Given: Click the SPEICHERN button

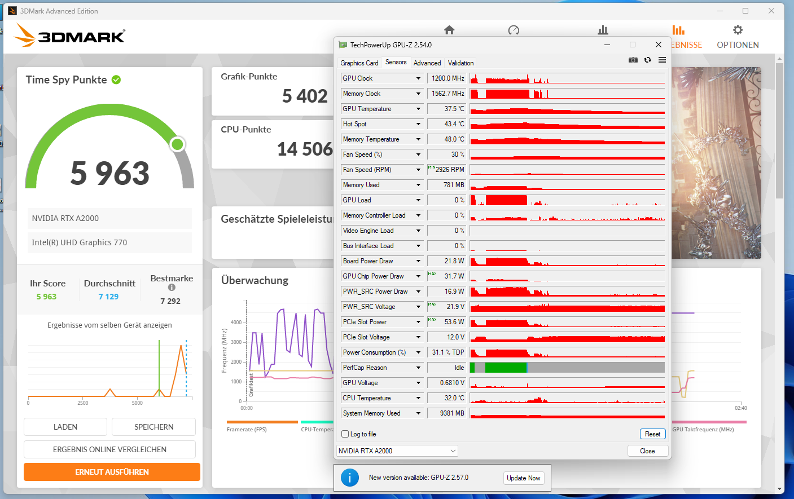Looking at the screenshot, I should (153, 427).
